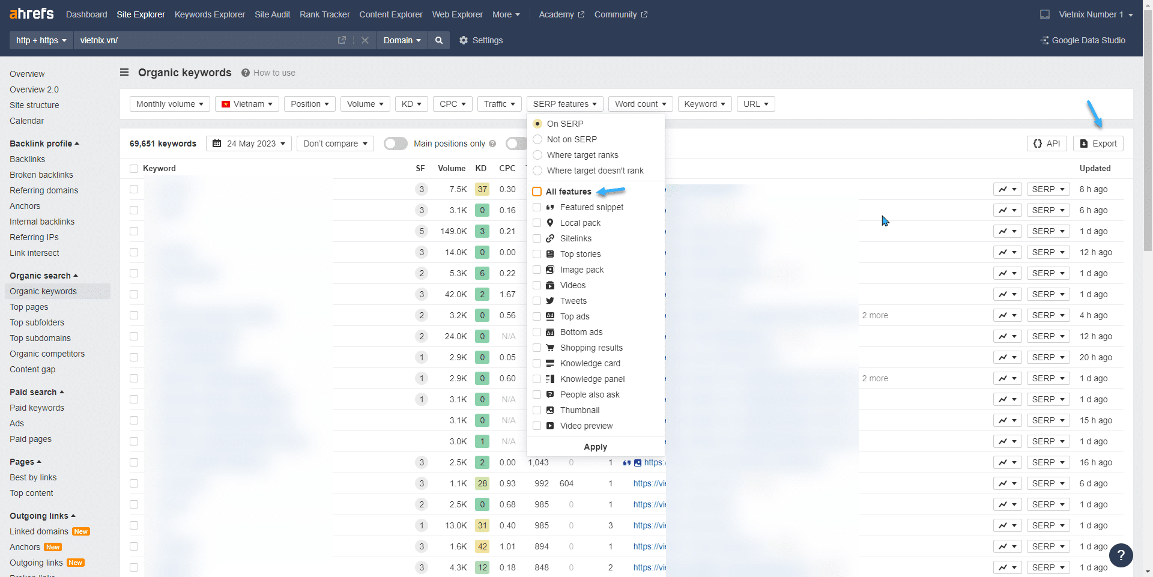Click the API button
Viewport: 1153px width, 577px height.
coord(1047,143)
